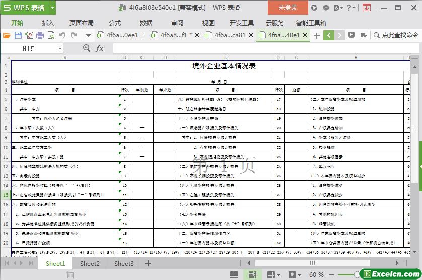
Task: Jump to last sheet navigation arrow
Action: 31,263
